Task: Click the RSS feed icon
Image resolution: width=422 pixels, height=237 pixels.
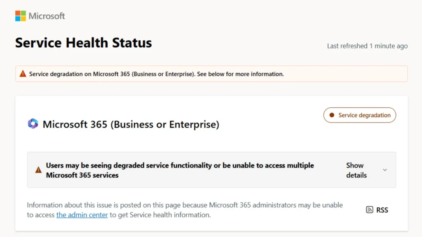Action: tap(369, 209)
